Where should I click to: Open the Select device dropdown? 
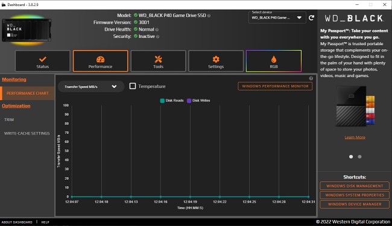coord(277,17)
